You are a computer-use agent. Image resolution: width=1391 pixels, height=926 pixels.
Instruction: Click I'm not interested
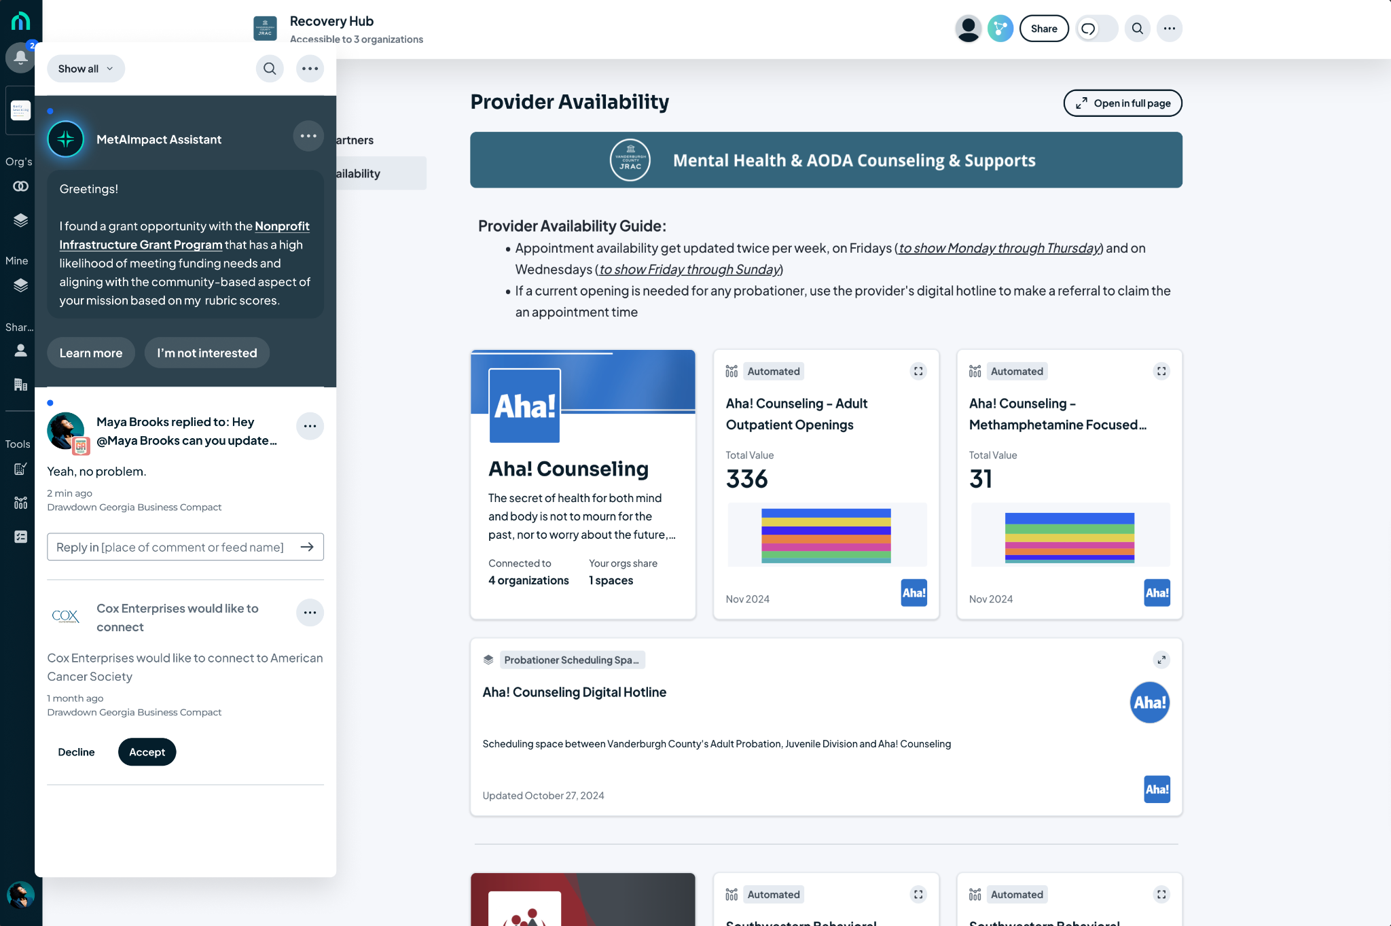coord(207,353)
